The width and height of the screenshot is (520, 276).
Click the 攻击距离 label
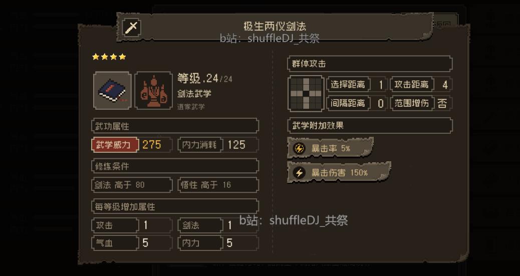coord(412,85)
